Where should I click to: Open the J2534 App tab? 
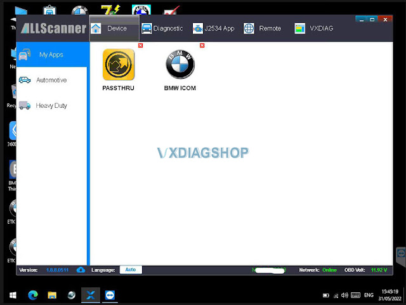214,29
